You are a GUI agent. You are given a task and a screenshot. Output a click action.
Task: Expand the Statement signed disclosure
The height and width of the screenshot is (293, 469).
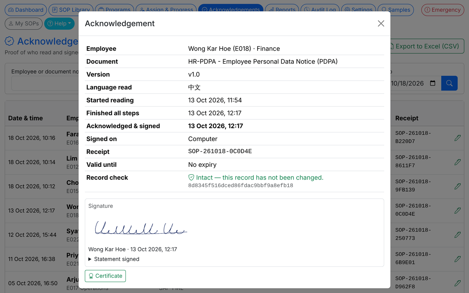(114, 259)
